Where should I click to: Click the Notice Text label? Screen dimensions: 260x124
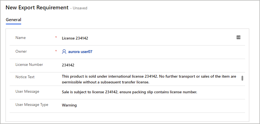(x=25, y=77)
